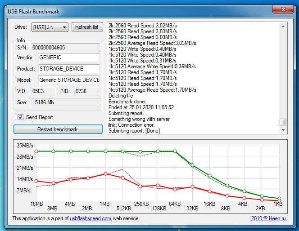The height and width of the screenshot is (231, 299).
Task: Toggle the Send Report checkbox
Action: tap(20, 117)
